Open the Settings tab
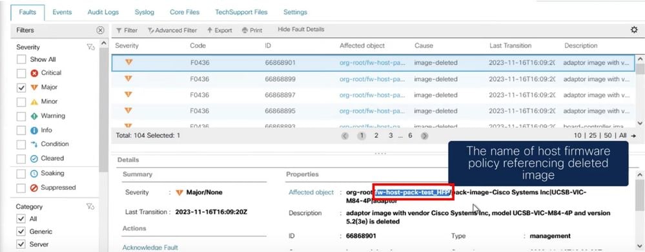 (295, 12)
